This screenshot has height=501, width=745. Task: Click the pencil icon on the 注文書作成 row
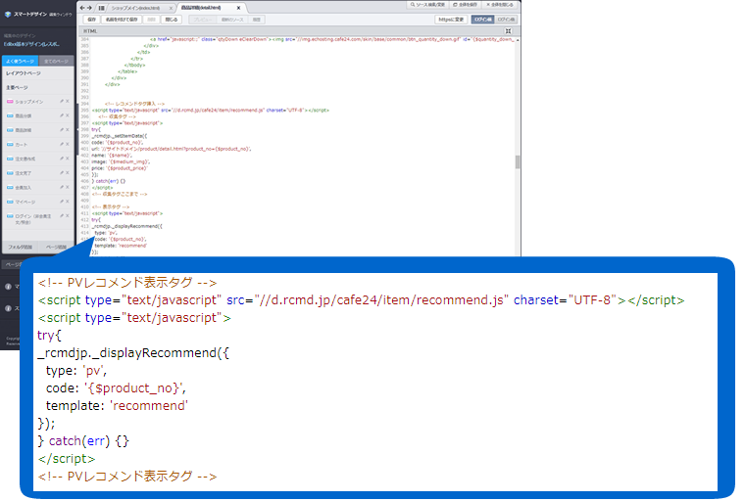click(62, 159)
